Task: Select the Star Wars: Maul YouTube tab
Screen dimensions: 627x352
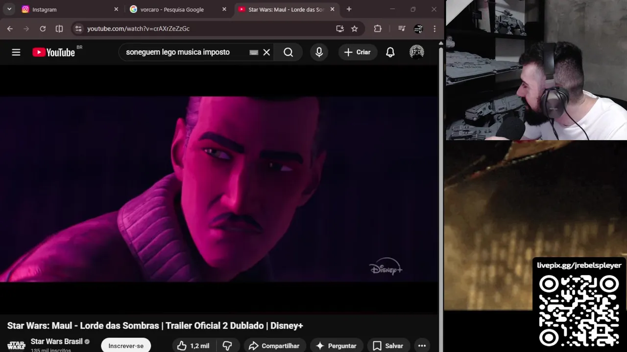Action: [x=286, y=9]
